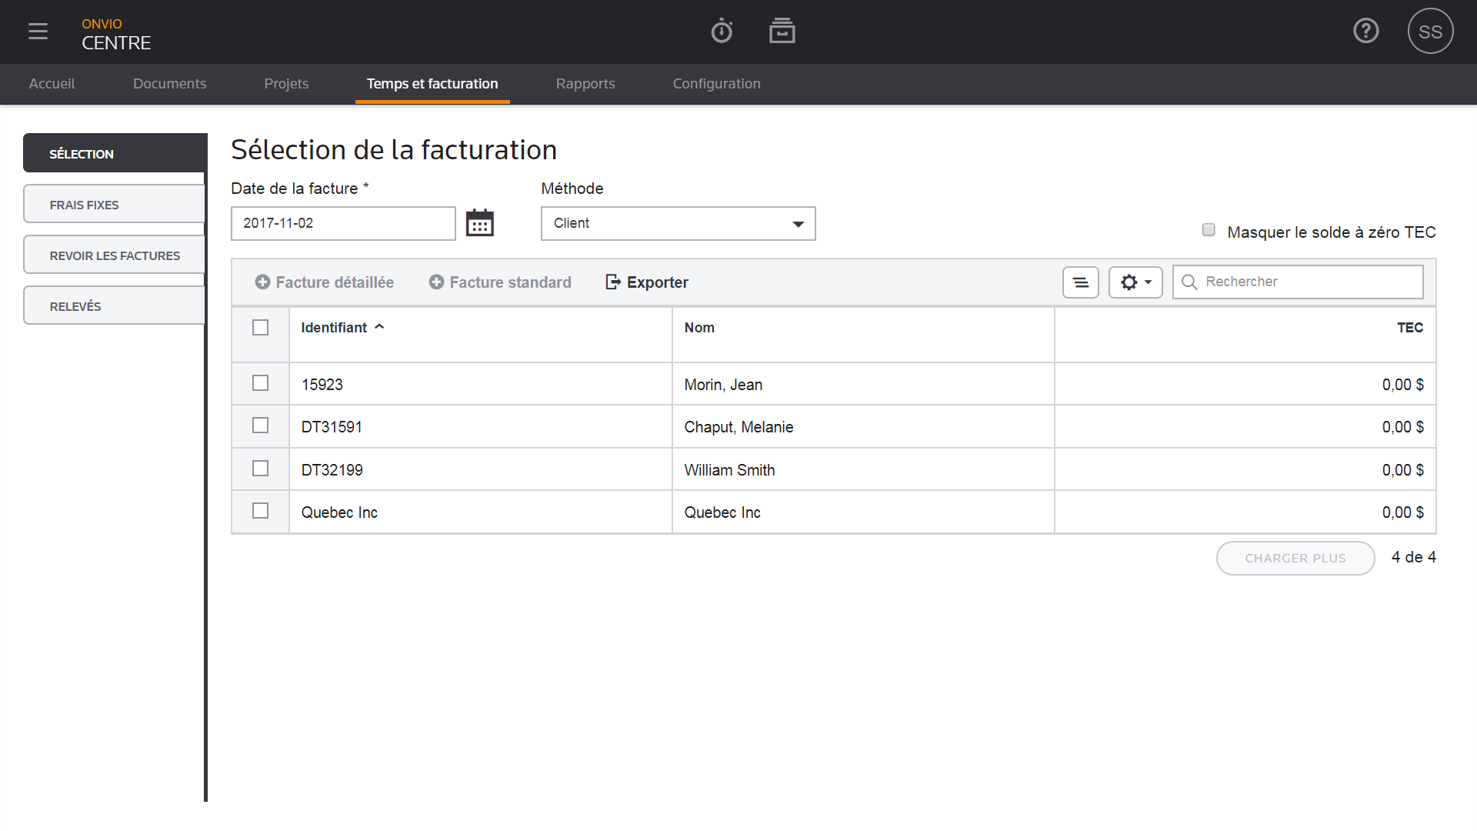Go to the Accueil tab
This screenshot has height=831, width=1477.
(52, 84)
